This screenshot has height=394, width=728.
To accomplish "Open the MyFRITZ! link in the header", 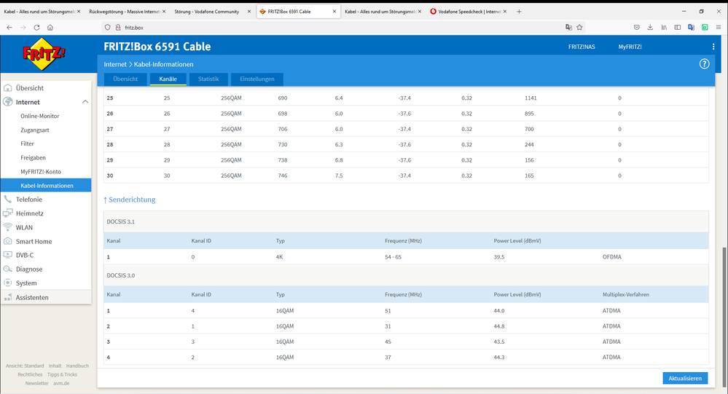I will [x=630, y=47].
